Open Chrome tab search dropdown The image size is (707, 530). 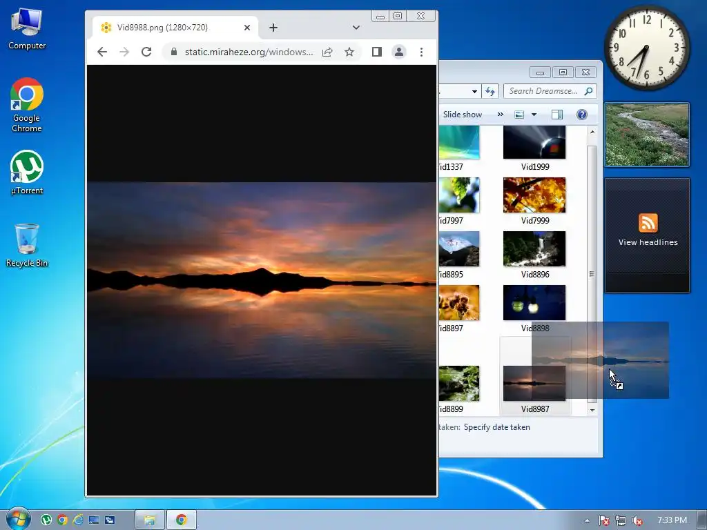[356, 28]
